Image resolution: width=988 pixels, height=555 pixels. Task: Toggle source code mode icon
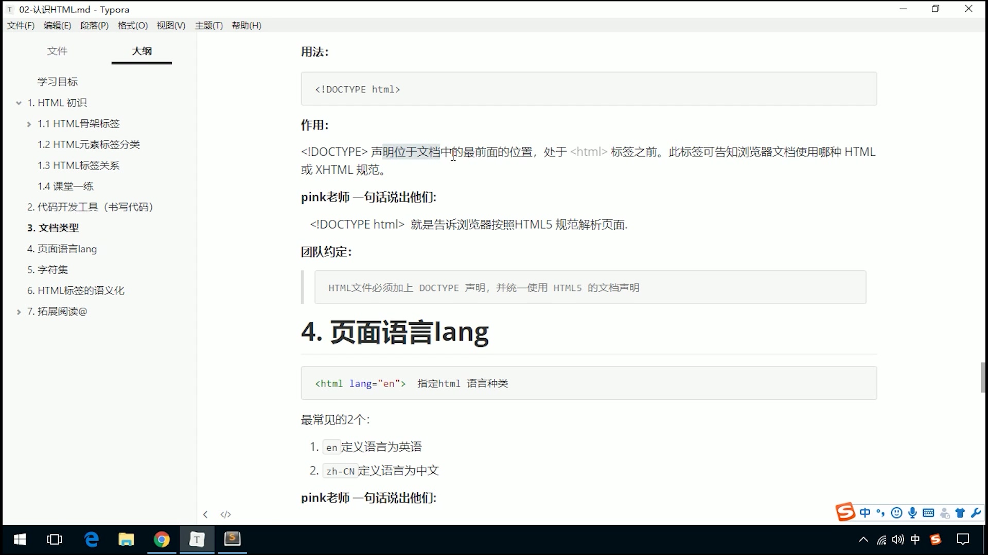225,514
